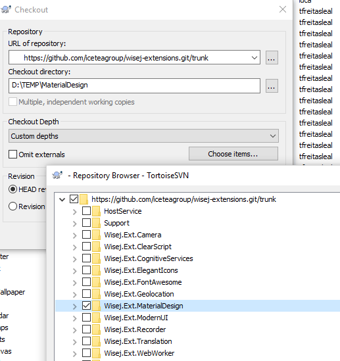This screenshot has height=361, width=340.
Task: Click the Support folder icon
Action: click(96, 223)
